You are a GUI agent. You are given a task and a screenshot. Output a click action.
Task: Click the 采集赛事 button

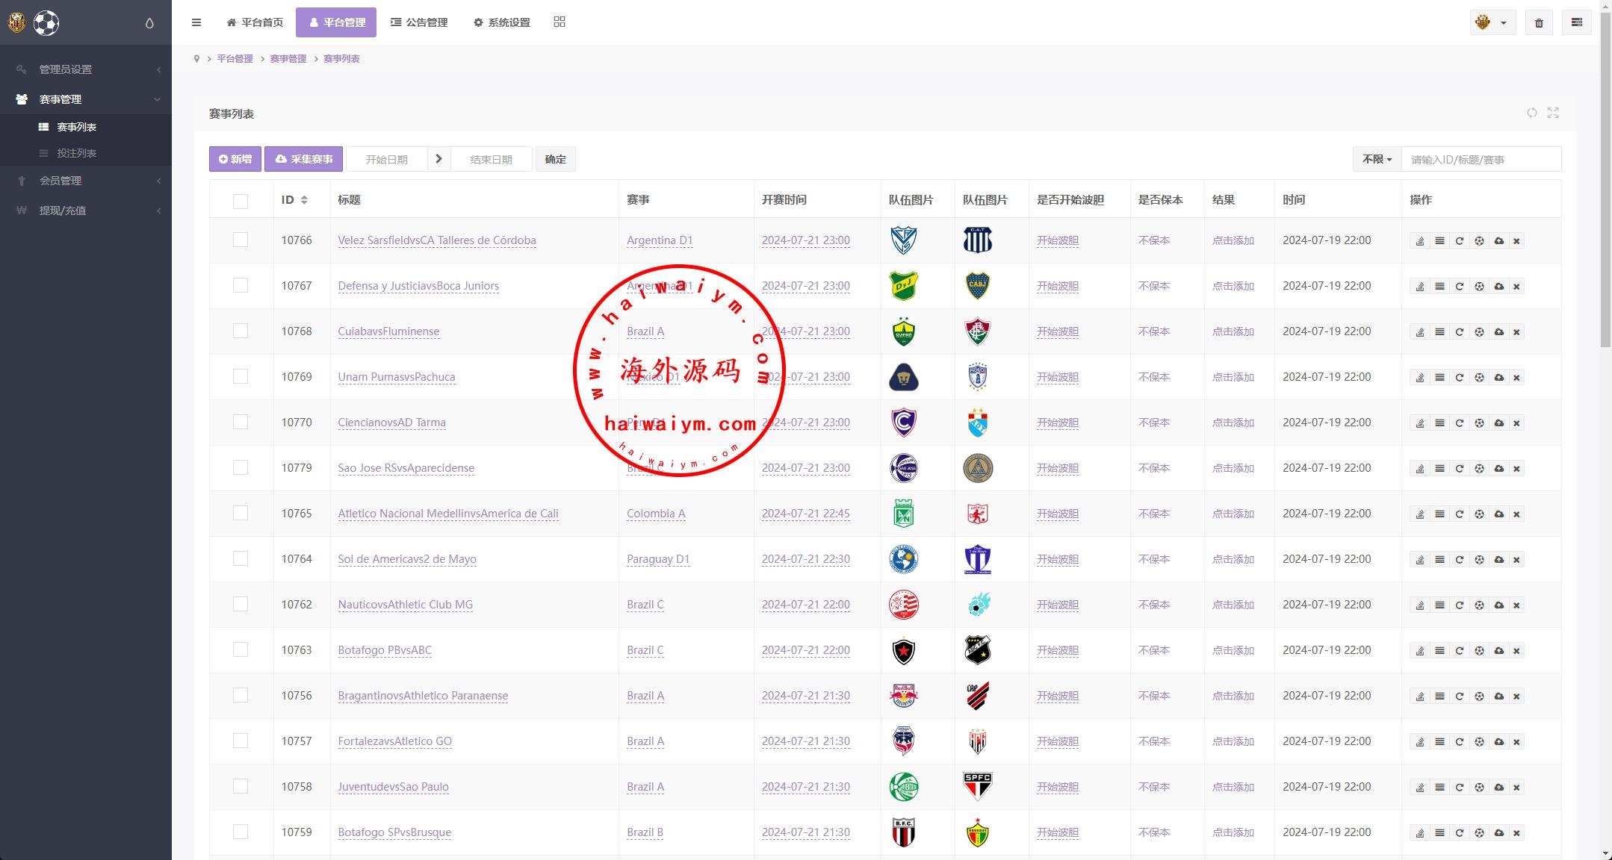(304, 159)
